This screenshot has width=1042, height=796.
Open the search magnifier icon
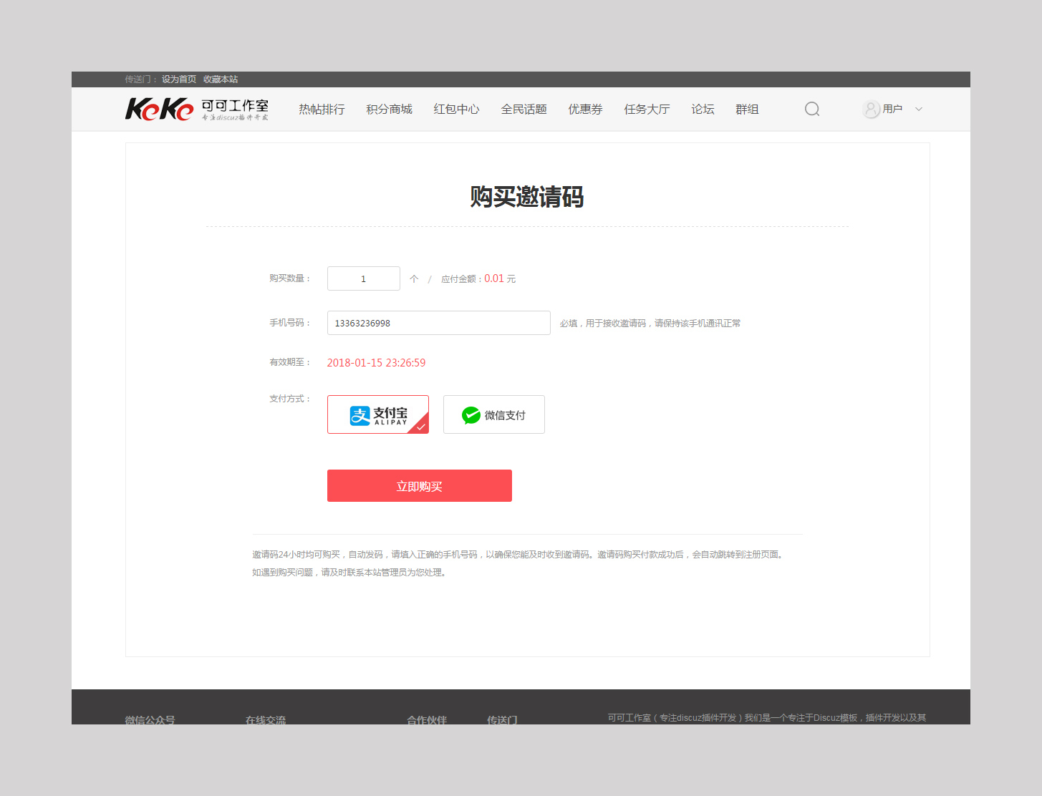(811, 109)
